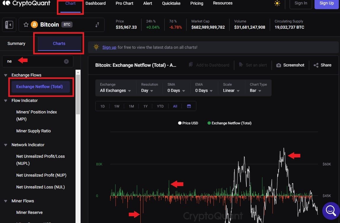Toggle the light theme sun icon
Image resolution: width=340 pixels, height=223 pixels.
(277, 3)
